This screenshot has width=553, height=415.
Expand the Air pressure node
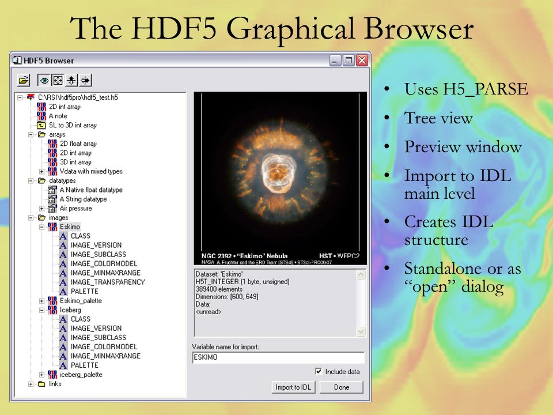pyautogui.click(x=42, y=209)
